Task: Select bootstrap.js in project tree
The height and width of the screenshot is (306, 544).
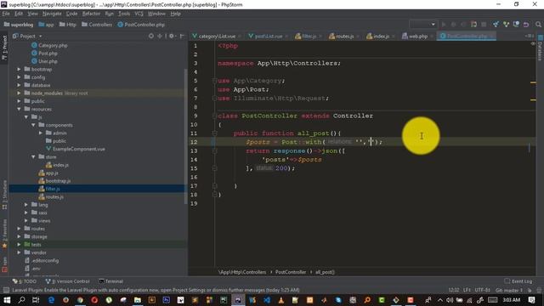Action: 54,181
